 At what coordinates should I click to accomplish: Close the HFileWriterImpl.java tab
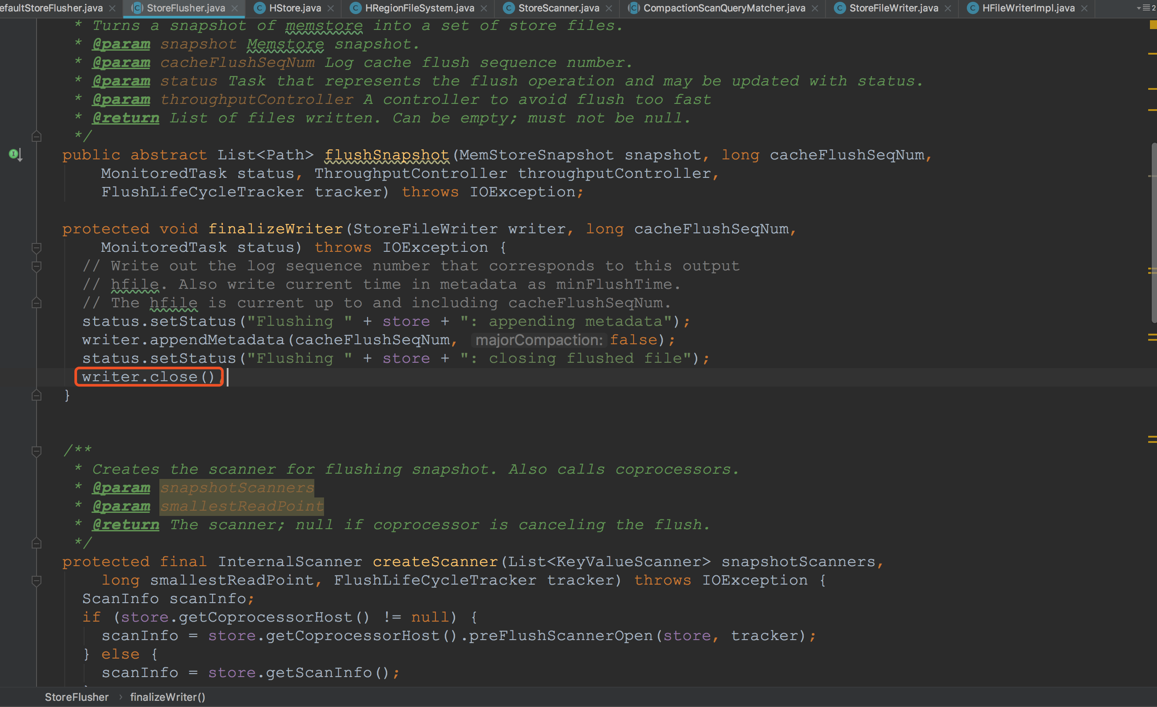[x=1084, y=8]
